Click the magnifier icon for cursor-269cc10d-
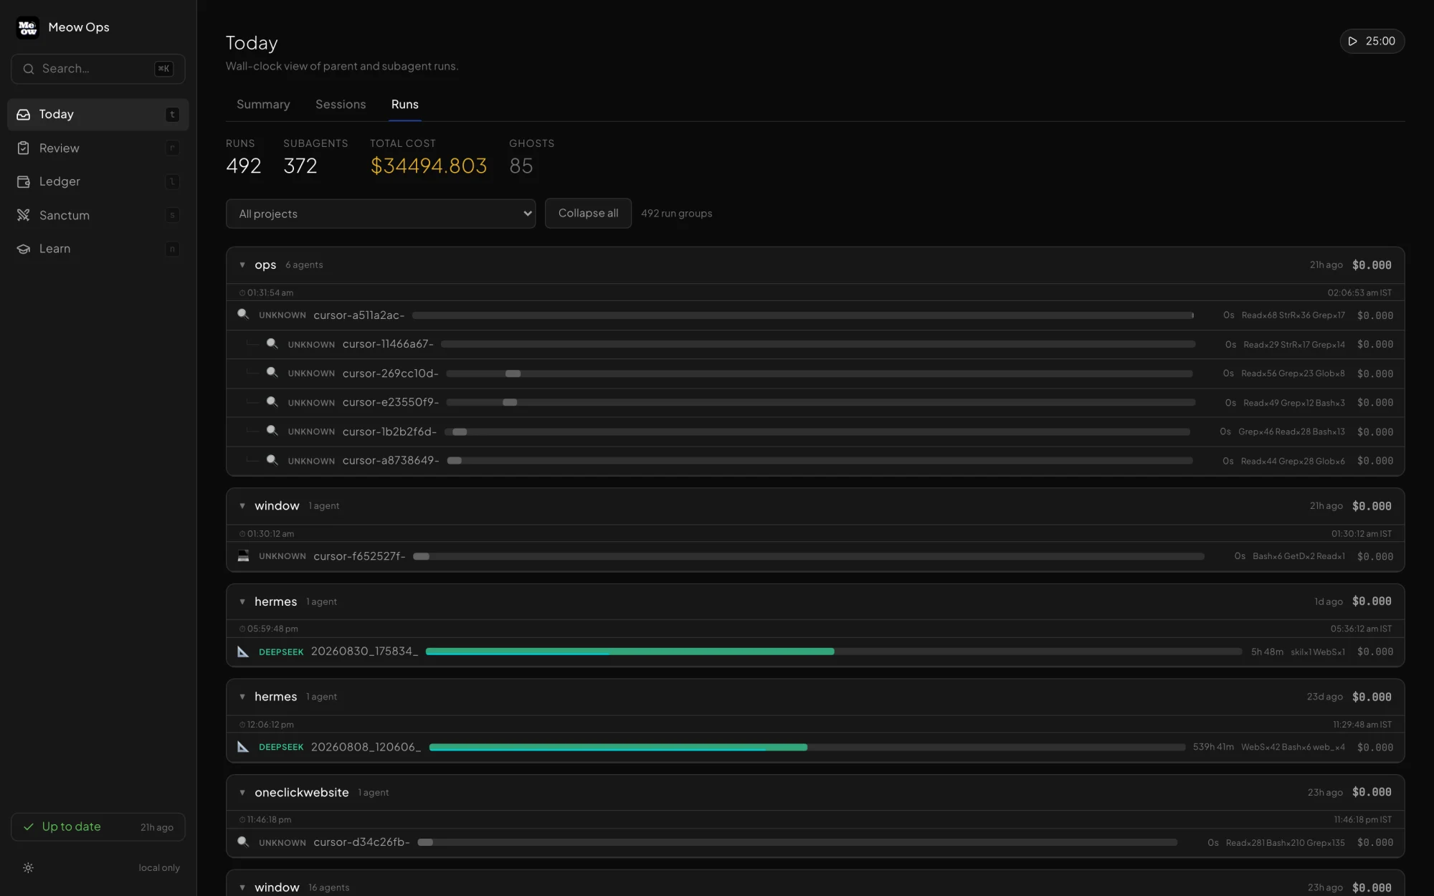Viewport: 1434px width, 896px height. [x=272, y=373]
